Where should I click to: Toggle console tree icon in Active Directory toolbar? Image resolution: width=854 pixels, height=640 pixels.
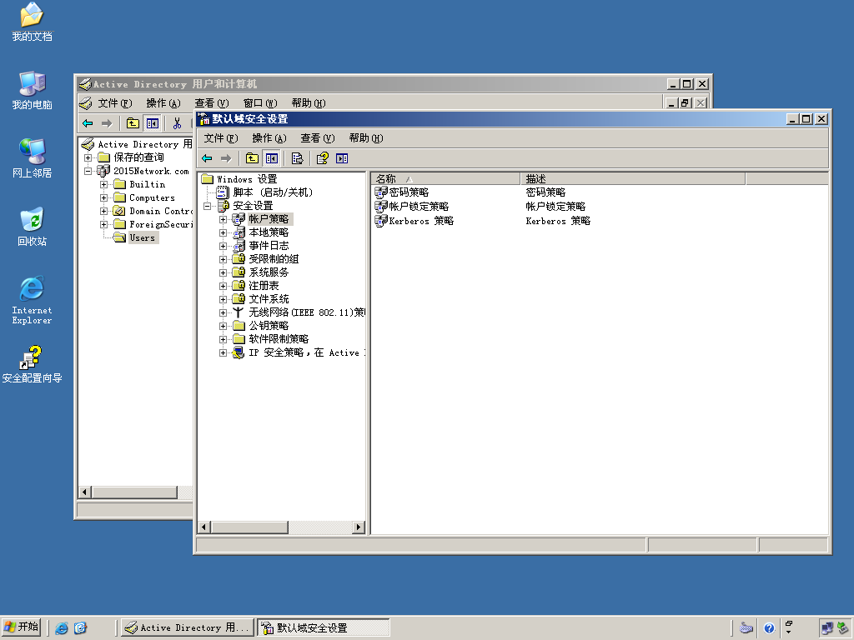point(152,123)
